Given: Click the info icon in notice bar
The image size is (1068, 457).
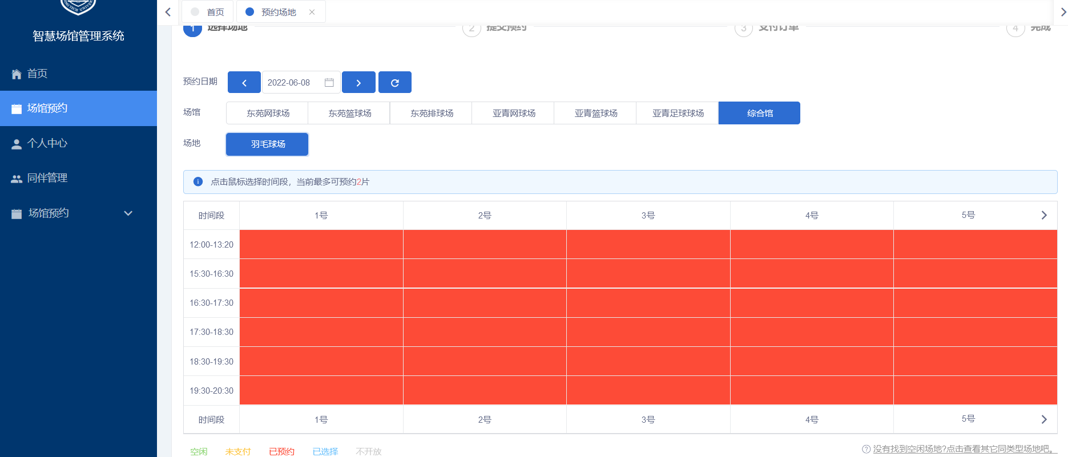Looking at the screenshot, I should [x=198, y=181].
